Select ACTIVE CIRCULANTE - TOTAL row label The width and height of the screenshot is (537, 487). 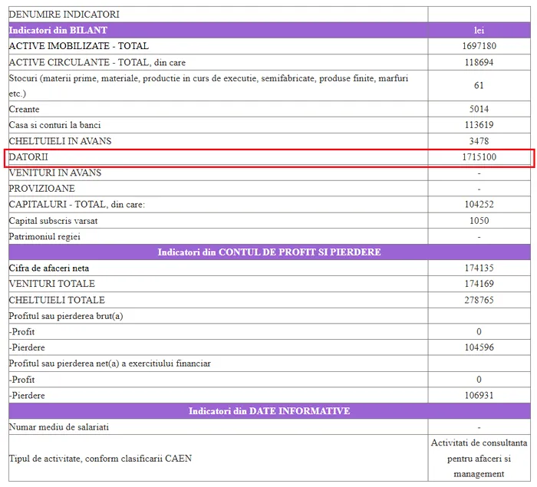pos(97,62)
